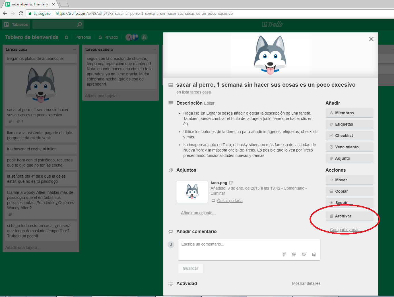394x297 pixels.
Task: Click the add card icon in comment box
Action: [313, 254]
